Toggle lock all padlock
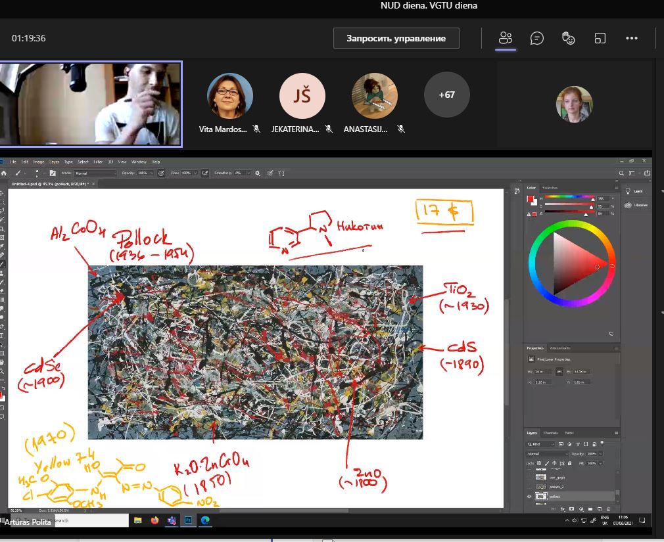Image resolution: width=664 pixels, height=542 pixels. point(569,463)
